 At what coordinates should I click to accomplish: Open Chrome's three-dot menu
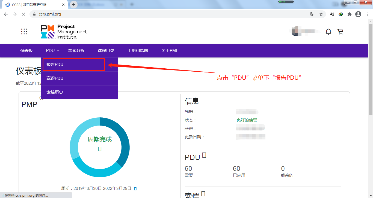click(x=367, y=14)
